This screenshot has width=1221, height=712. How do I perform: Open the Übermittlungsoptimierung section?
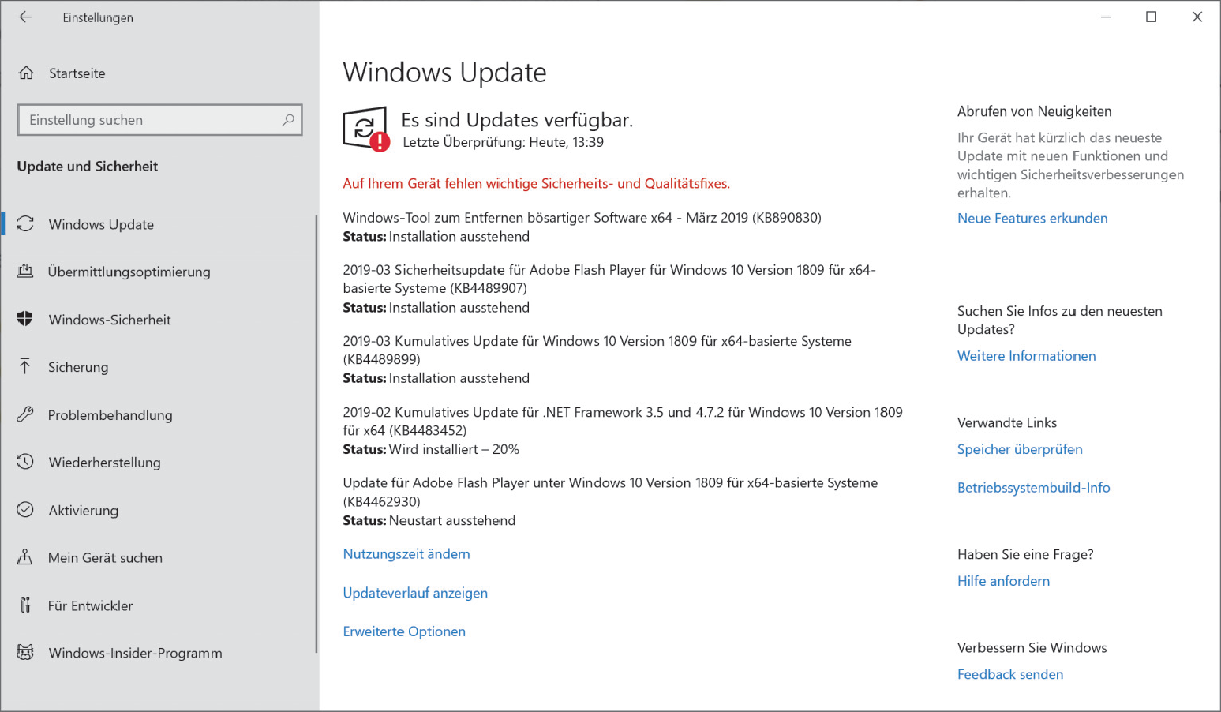[129, 272]
